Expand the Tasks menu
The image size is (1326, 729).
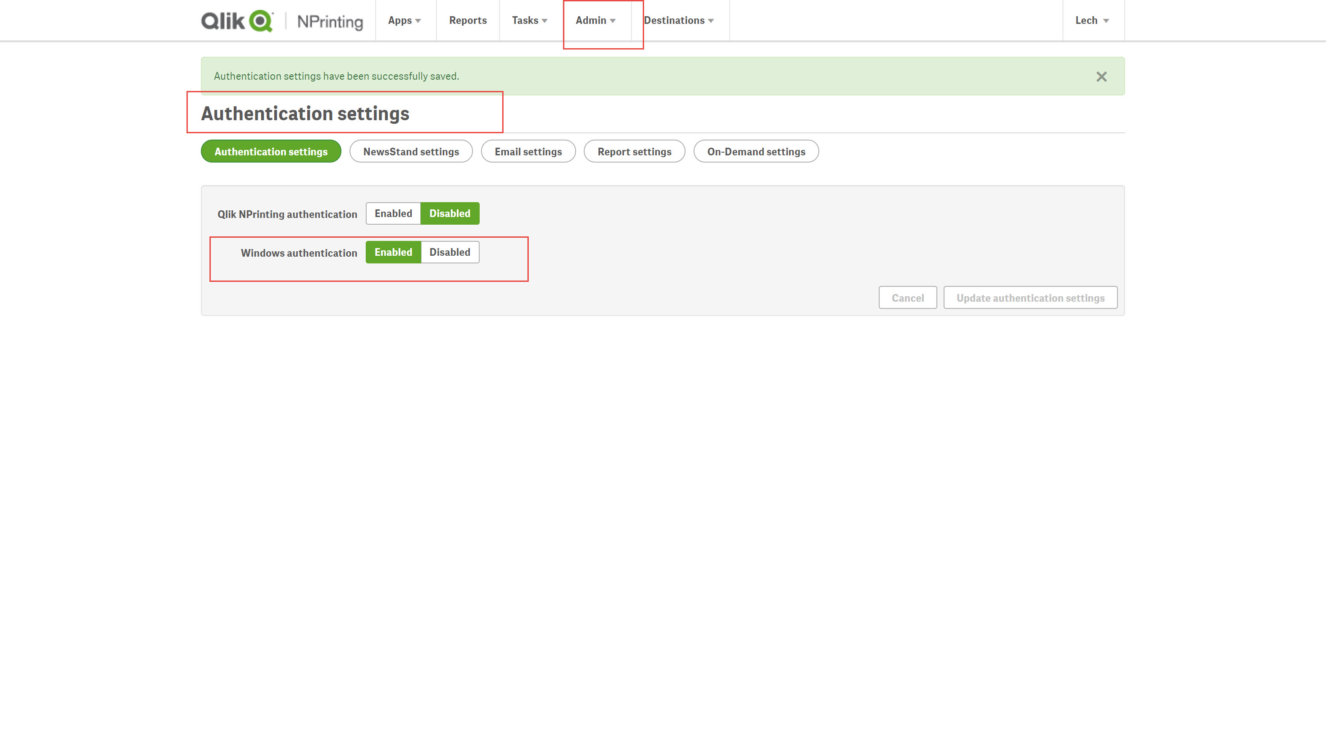pos(530,21)
